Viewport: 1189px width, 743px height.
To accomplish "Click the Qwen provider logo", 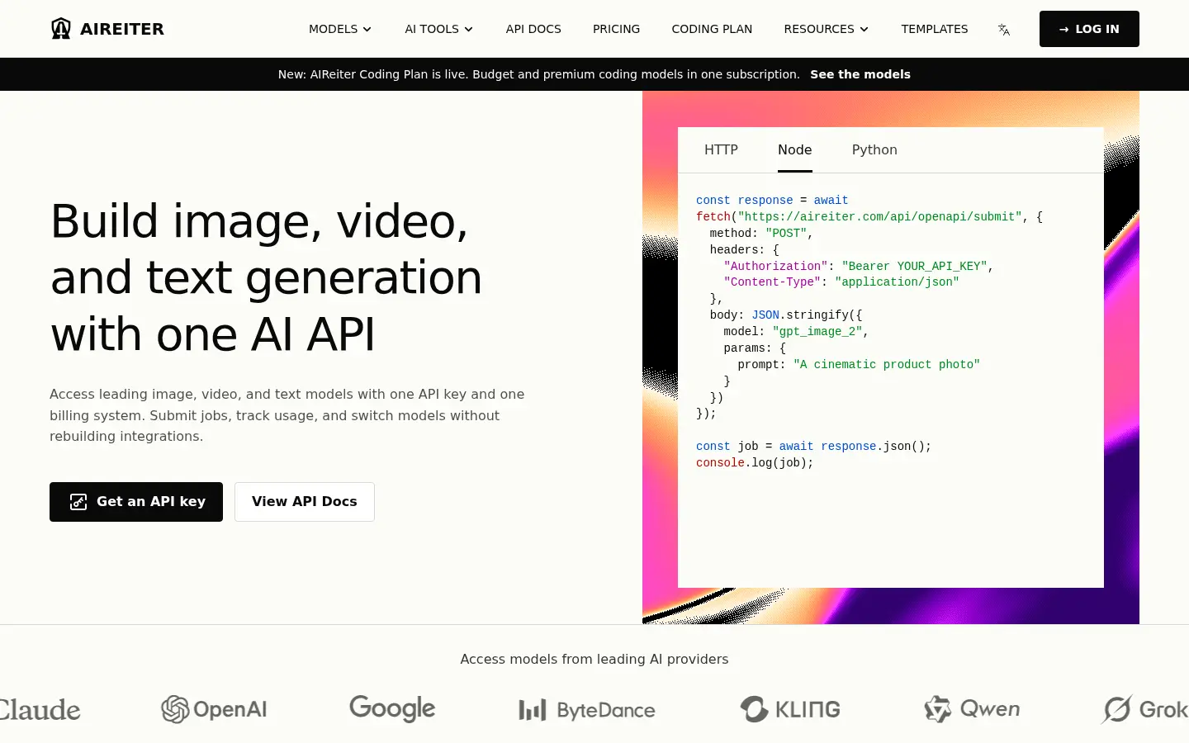I will [x=972, y=709].
